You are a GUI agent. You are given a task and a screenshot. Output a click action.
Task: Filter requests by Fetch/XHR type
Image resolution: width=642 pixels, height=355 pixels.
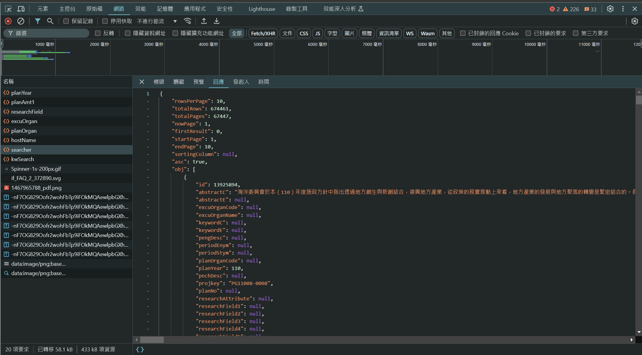pos(263,33)
